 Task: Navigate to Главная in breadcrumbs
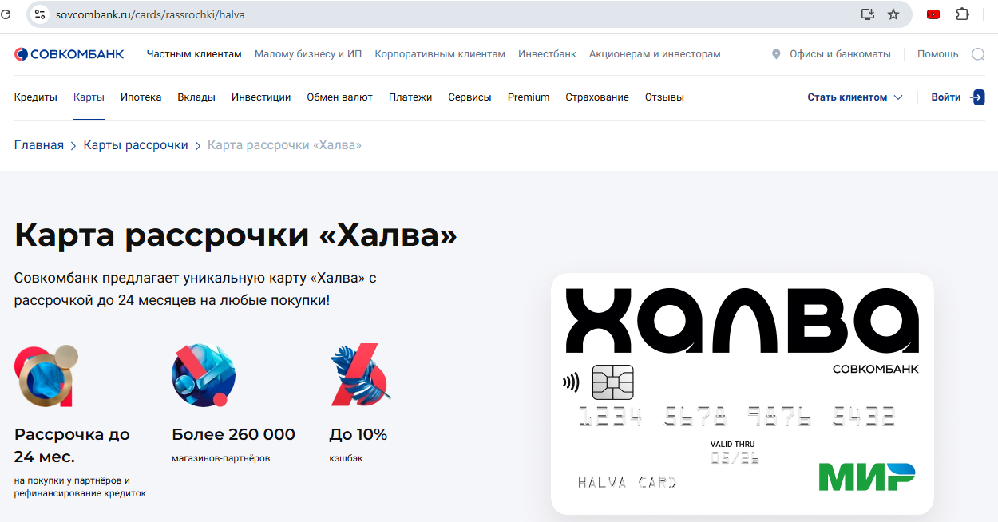[39, 145]
